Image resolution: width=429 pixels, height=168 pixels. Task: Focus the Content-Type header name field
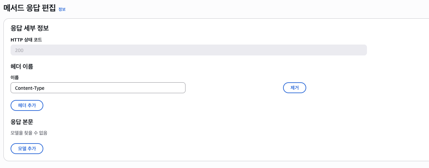point(98,88)
